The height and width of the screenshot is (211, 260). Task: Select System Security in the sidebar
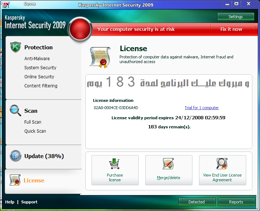tap(40, 68)
